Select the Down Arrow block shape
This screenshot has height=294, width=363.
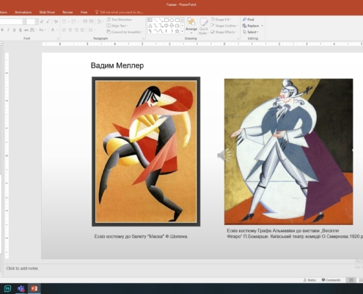pos(172,26)
